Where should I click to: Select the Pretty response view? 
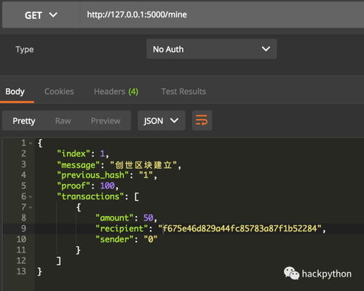coord(24,121)
